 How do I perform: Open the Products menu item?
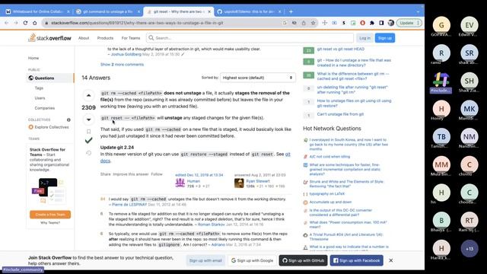point(105,38)
